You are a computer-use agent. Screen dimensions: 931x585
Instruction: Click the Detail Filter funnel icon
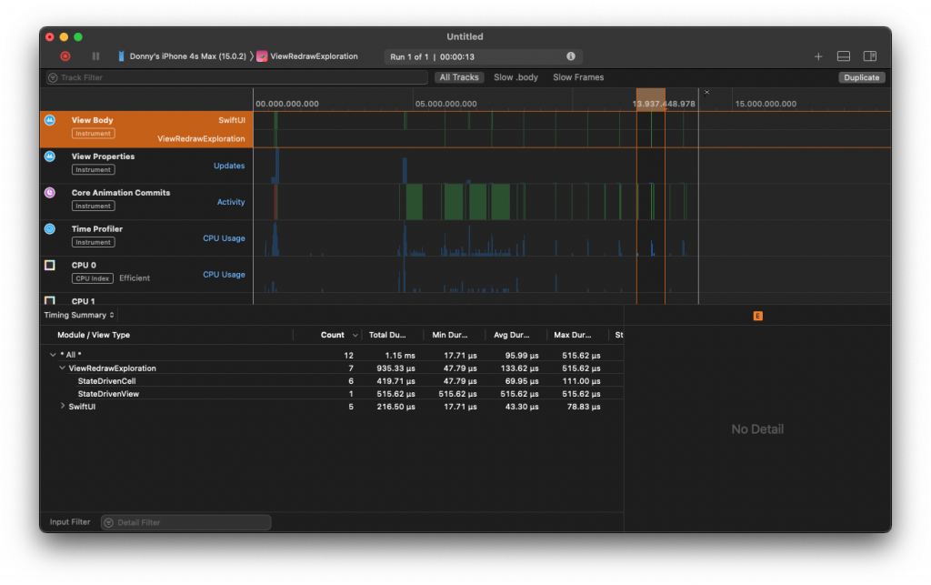point(109,522)
